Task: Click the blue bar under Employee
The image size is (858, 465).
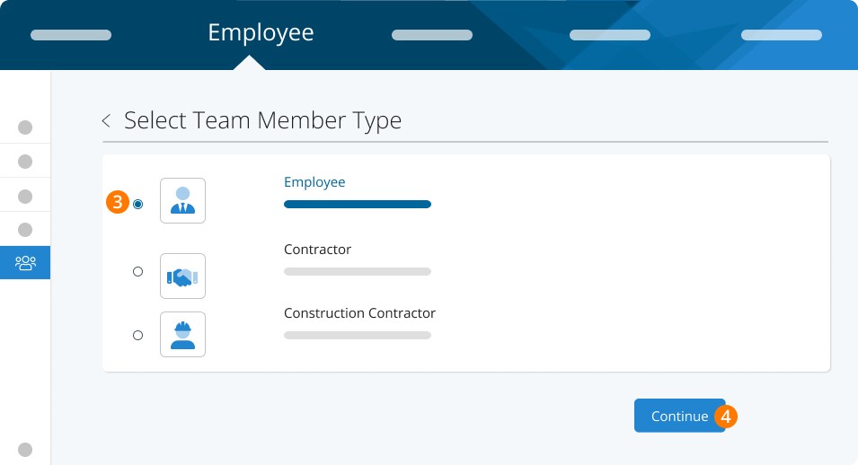Action: click(358, 205)
